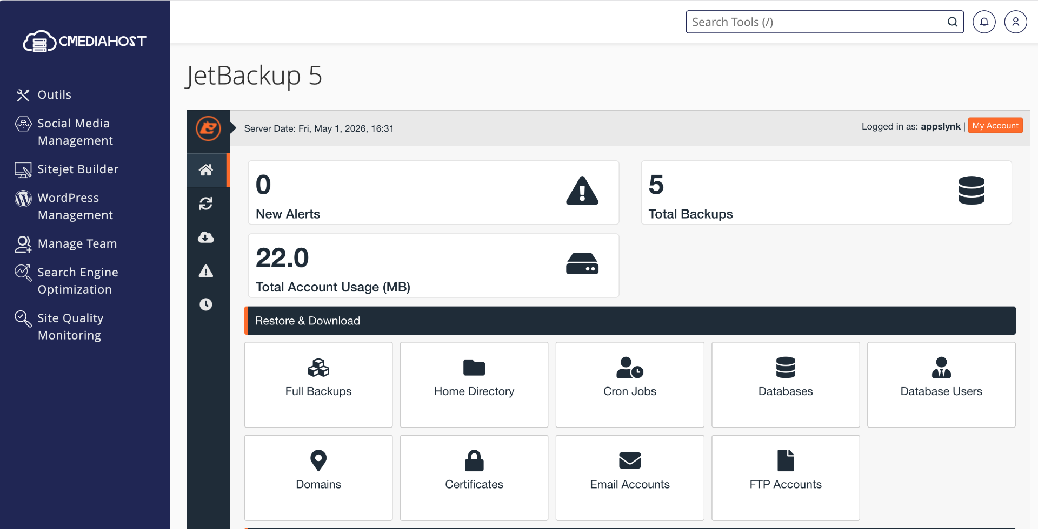Click the appslynk username text
The width and height of the screenshot is (1038, 529).
941,126
